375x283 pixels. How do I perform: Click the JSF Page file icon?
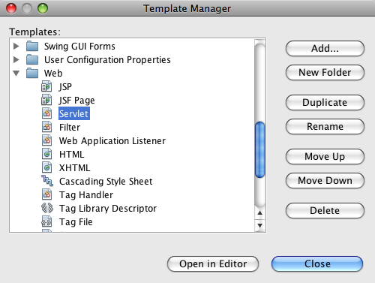pos(46,100)
